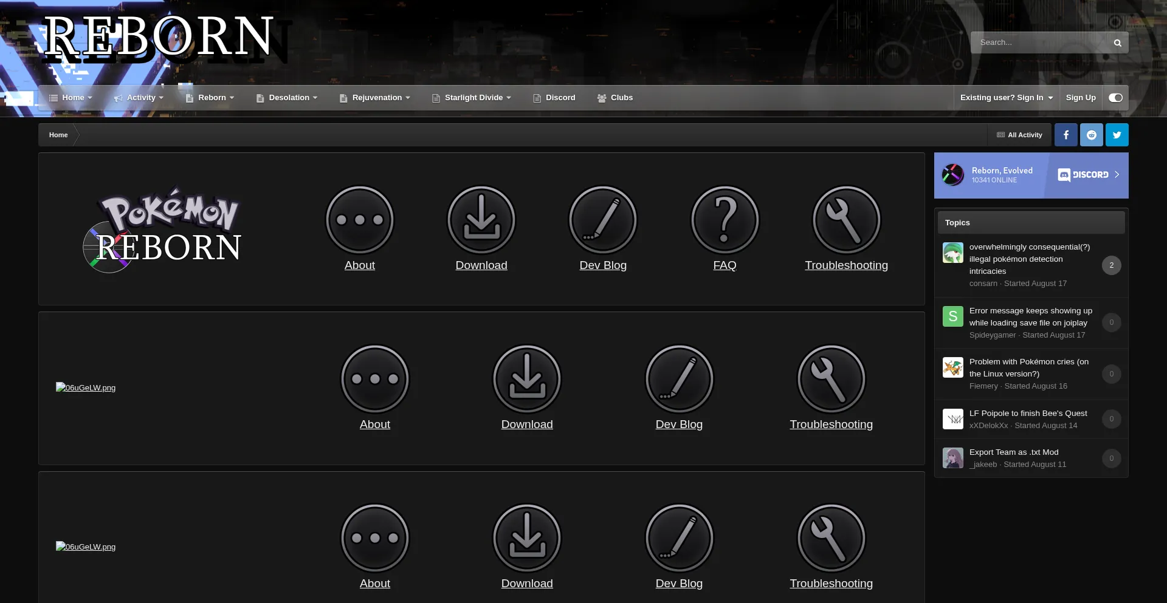The height and width of the screenshot is (603, 1167).
Task: Click _jakeeb's avatar in Topics
Action: pos(953,458)
